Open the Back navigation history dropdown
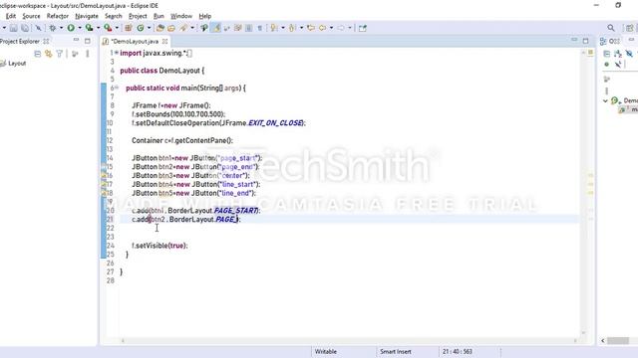The image size is (638, 358). [x=331, y=28]
